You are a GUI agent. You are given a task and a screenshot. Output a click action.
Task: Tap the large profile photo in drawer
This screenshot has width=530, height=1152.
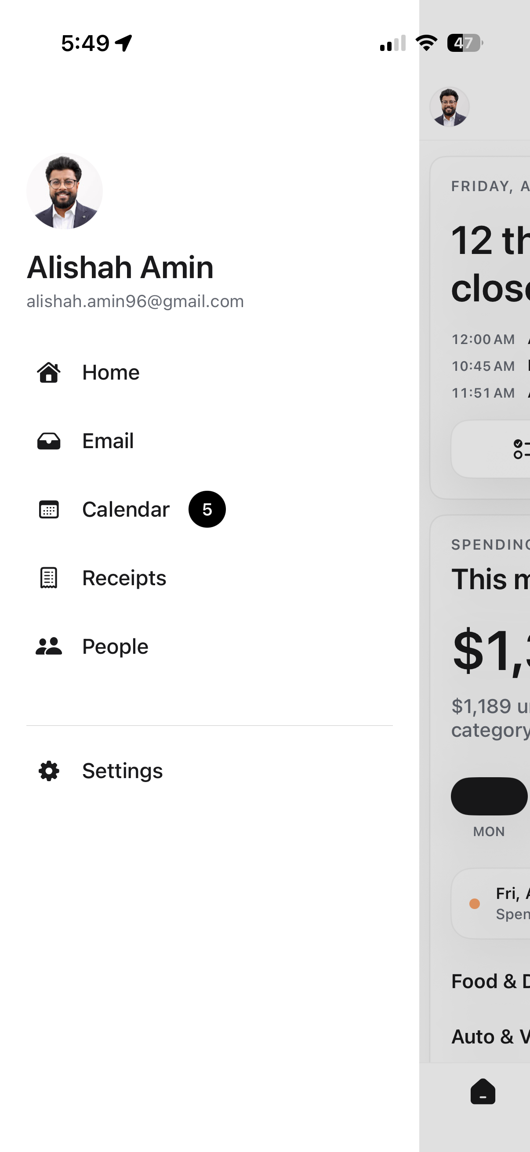pyautogui.click(x=65, y=191)
